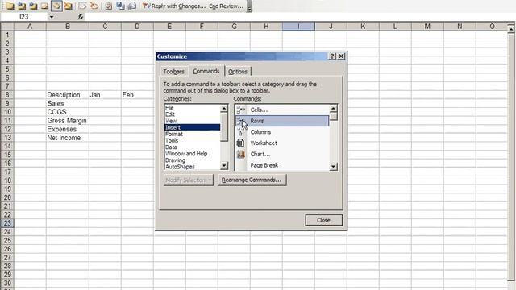This screenshot has width=516, height=290.
Task: Select the Drawing category
Action: coord(192,160)
